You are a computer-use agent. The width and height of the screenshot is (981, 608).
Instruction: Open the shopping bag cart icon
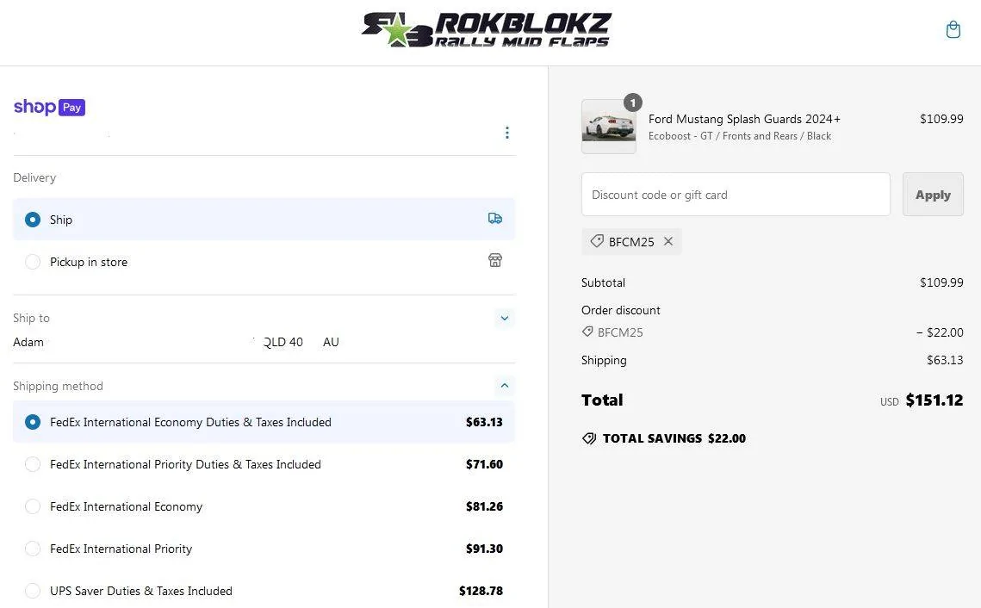[953, 29]
